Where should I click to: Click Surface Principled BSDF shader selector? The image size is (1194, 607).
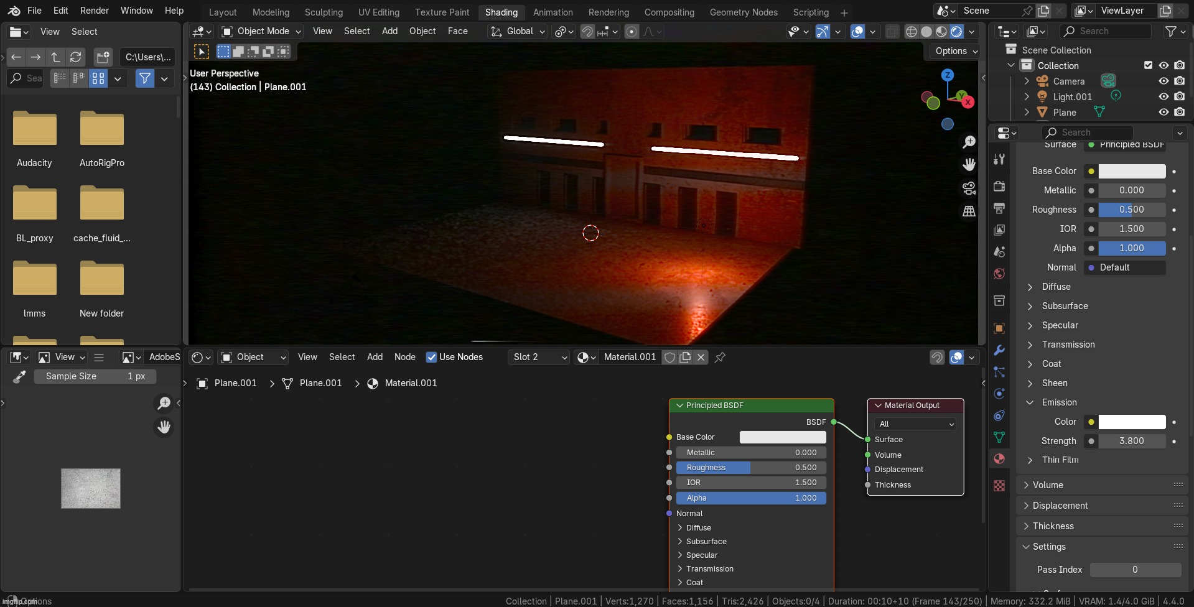[x=1125, y=145]
